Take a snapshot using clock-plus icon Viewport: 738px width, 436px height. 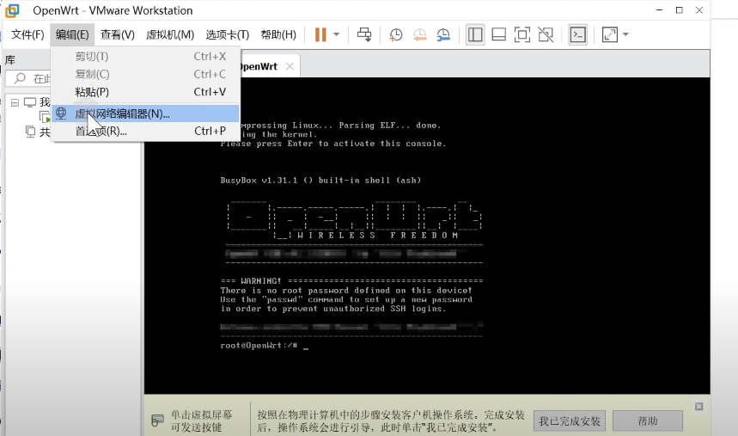point(396,34)
